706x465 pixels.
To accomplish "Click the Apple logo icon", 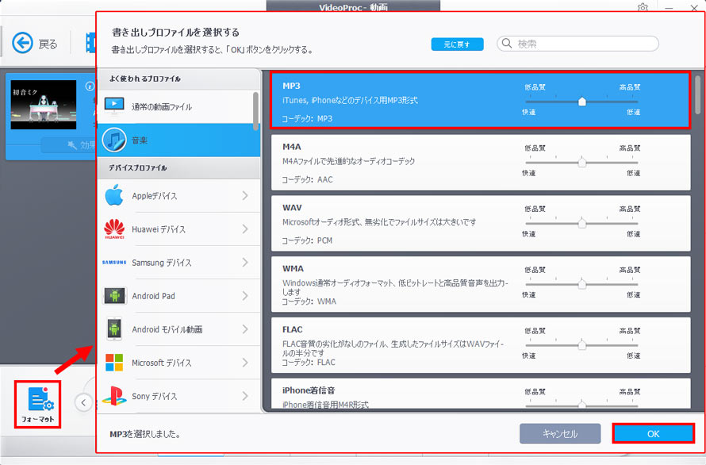I will [x=114, y=195].
